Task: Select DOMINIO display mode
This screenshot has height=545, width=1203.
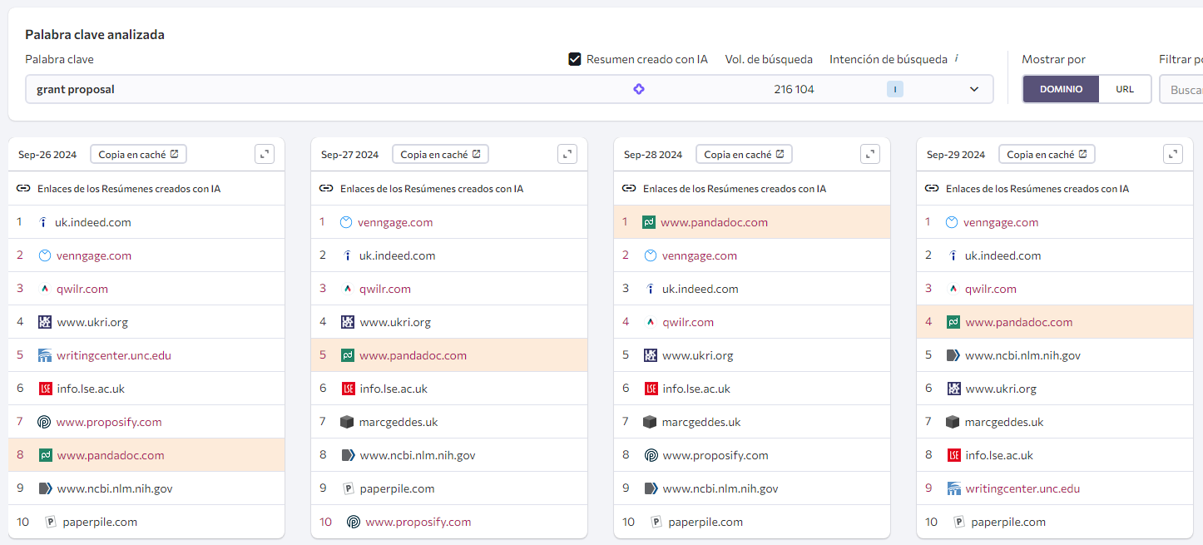Action: pyautogui.click(x=1061, y=89)
